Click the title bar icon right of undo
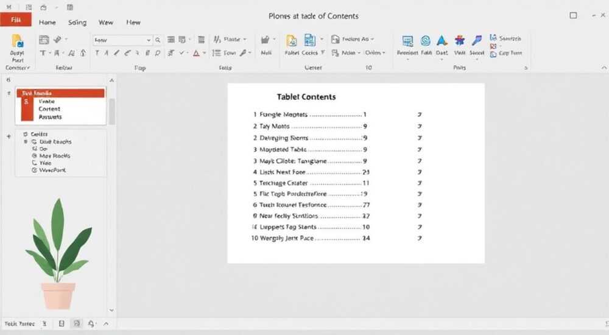Viewport: 609px width, 335px height. coord(70,7)
